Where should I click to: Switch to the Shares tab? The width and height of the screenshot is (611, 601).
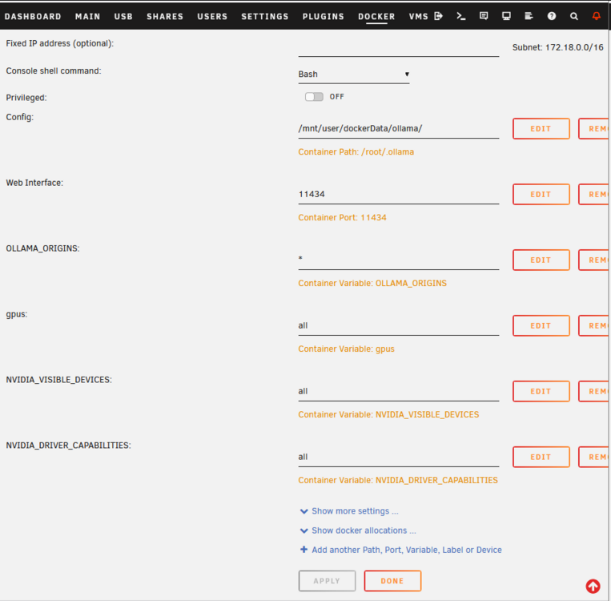click(165, 16)
